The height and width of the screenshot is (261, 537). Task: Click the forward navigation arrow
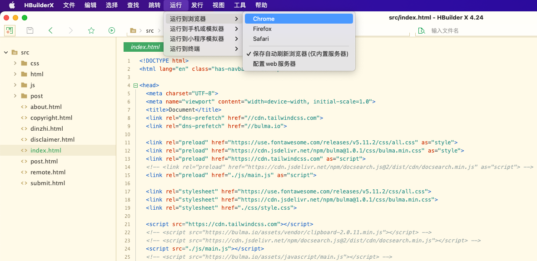tap(70, 30)
